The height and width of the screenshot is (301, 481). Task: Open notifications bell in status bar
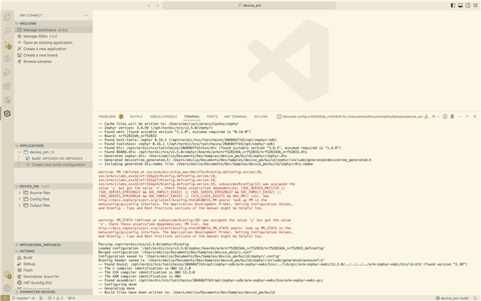475,298
